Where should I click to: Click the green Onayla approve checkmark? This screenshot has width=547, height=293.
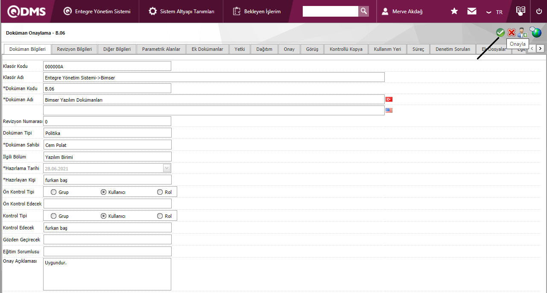click(x=500, y=32)
